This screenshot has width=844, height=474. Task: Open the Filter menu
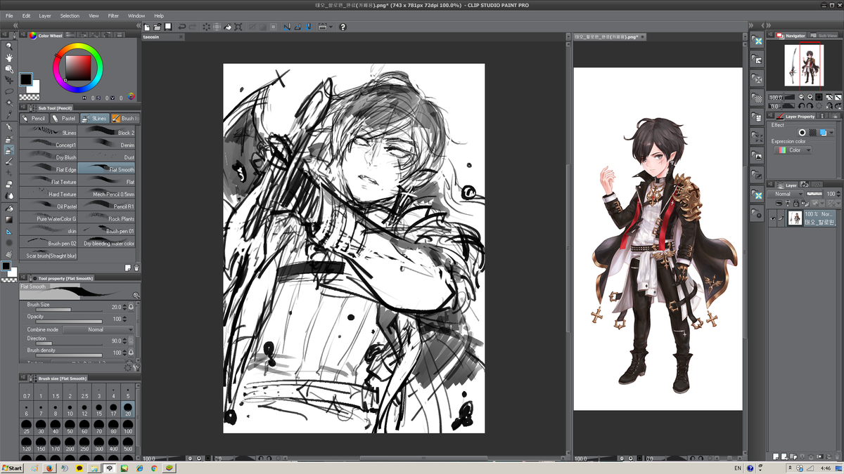point(113,15)
